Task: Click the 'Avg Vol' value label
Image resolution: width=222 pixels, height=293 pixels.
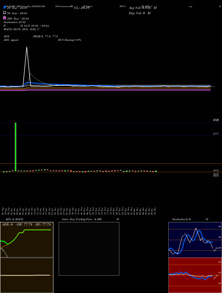Action: pyautogui.click(x=143, y=8)
